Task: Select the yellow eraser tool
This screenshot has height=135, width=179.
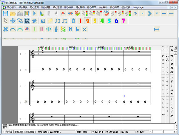Action: tap(50, 21)
